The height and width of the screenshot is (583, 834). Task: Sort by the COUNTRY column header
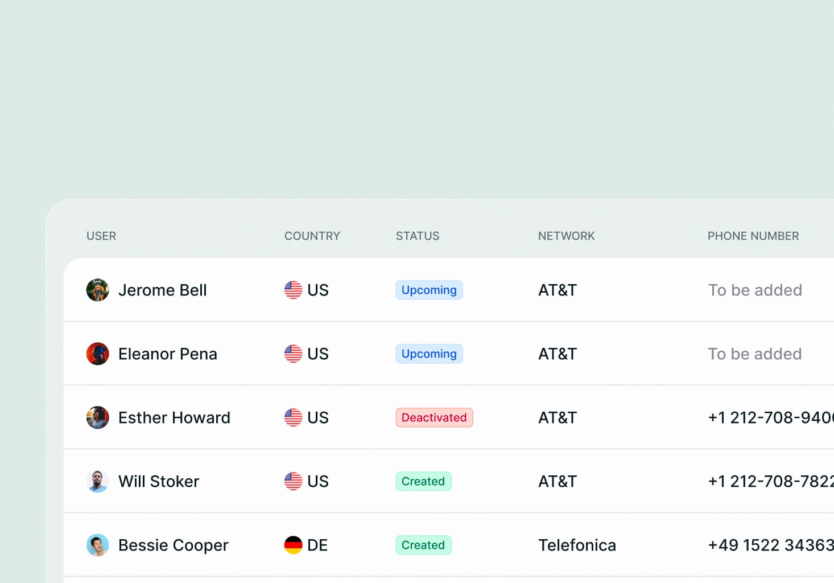312,236
